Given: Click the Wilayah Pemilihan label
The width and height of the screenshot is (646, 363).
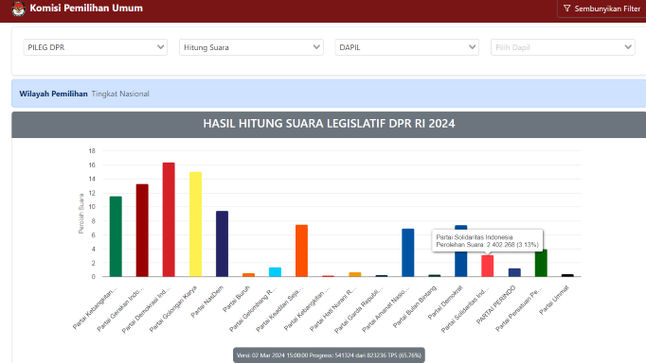Looking at the screenshot, I should tap(53, 94).
